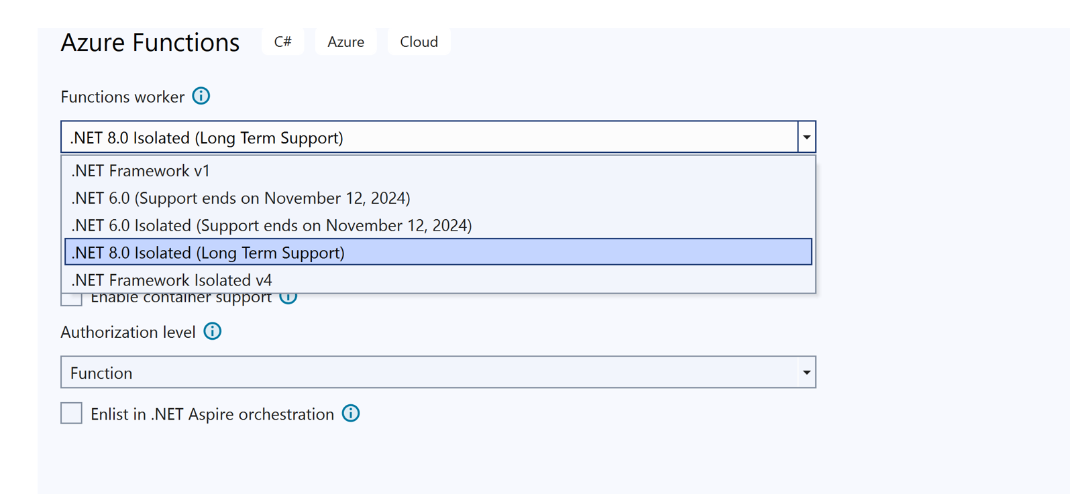The image size is (1070, 494).
Task: Click the Azure Functions heading
Action: tap(150, 42)
